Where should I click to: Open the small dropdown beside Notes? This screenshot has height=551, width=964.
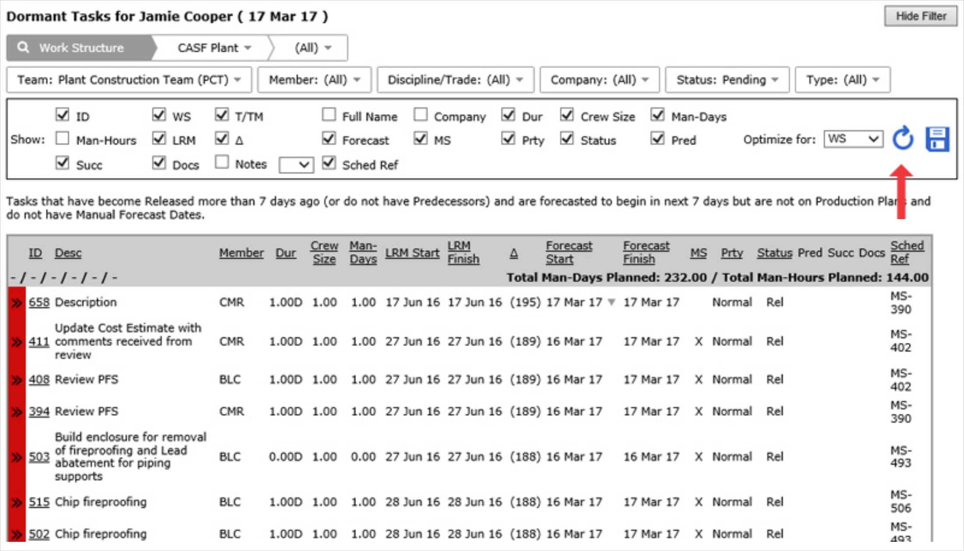pyautogui.click(x=296, y=165)
